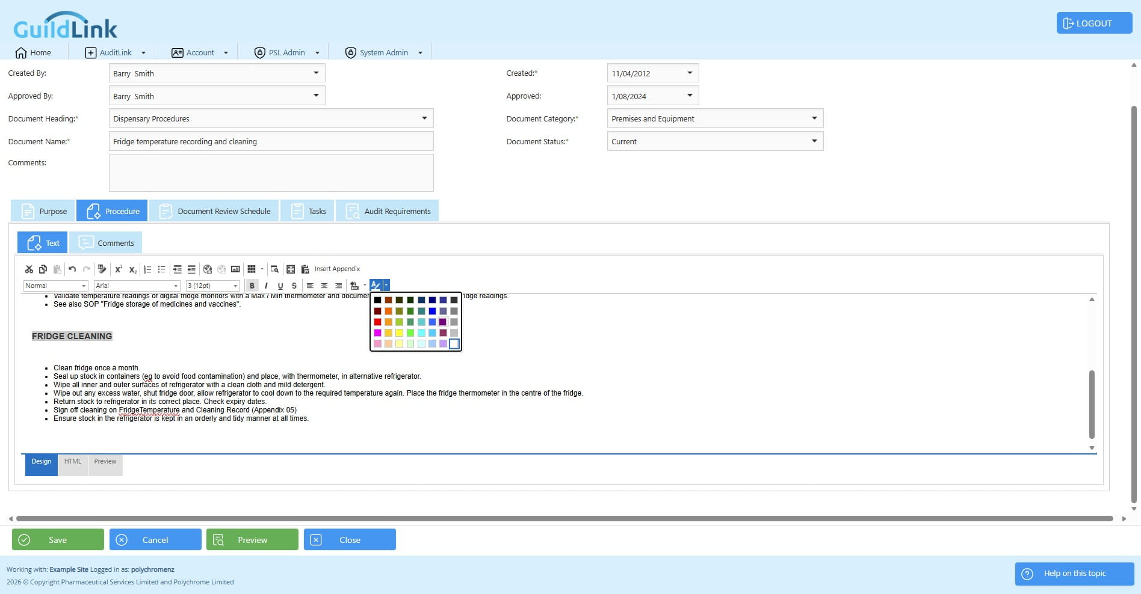Apply superscript formatting

pos(119,269)
